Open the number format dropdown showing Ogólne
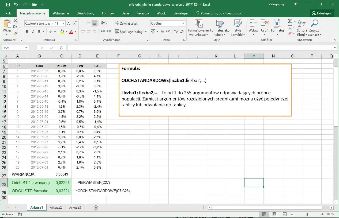 [167, 23]
